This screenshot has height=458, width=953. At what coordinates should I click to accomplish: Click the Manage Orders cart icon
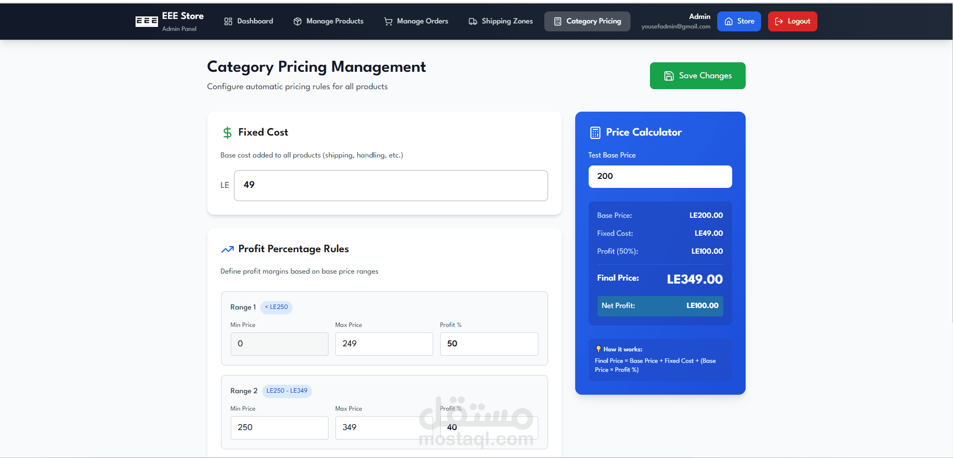pos(388,21)
